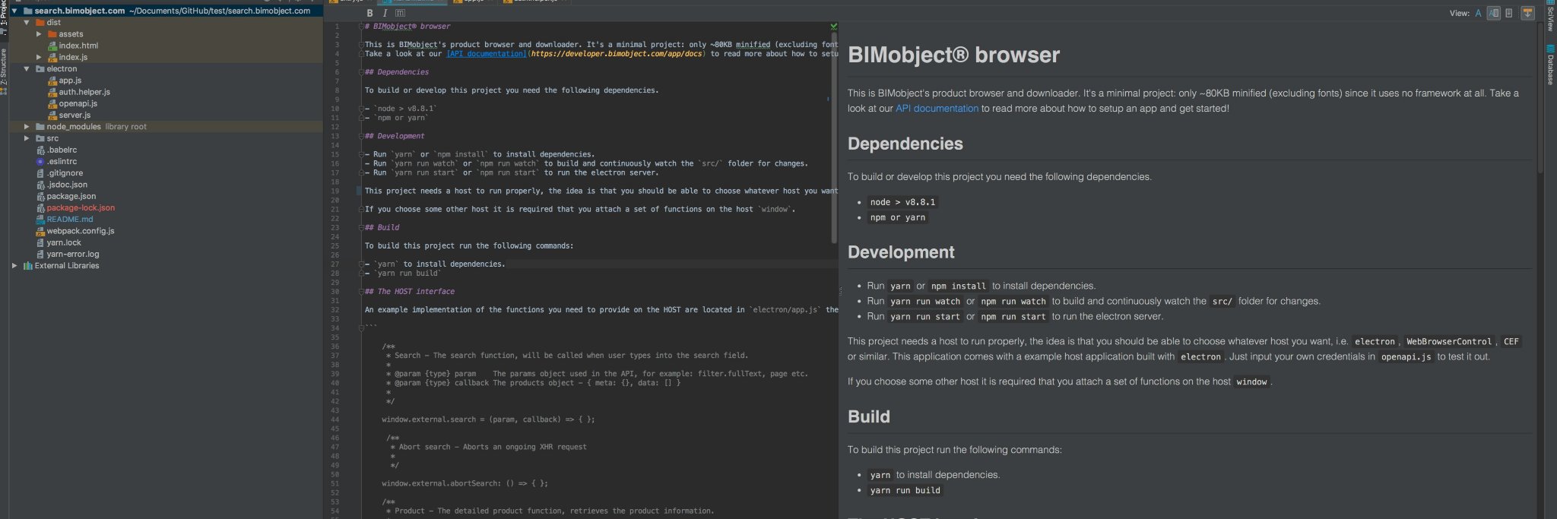The width and height of the screenshot is (1557, 519).
Task: Click the .eslintrc purple circle icon
Action: (40, 162)
